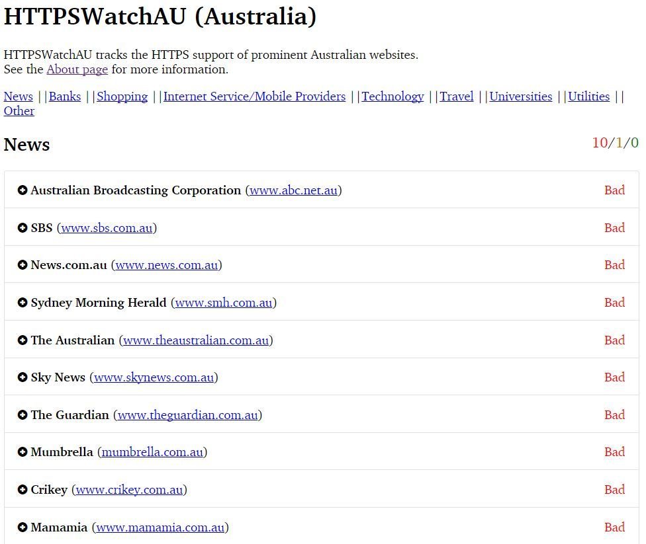Visit mumbrella.com.au link
The height and width of the screenshot is (544, 646).
tap(152, 452)
